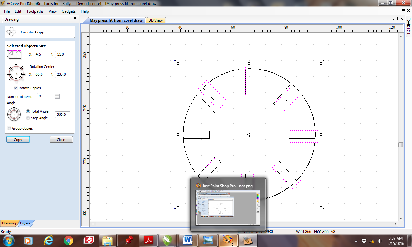Click the horizontal scrollbar left arrow
Screen dimensions: 412x247
[93, 223]
